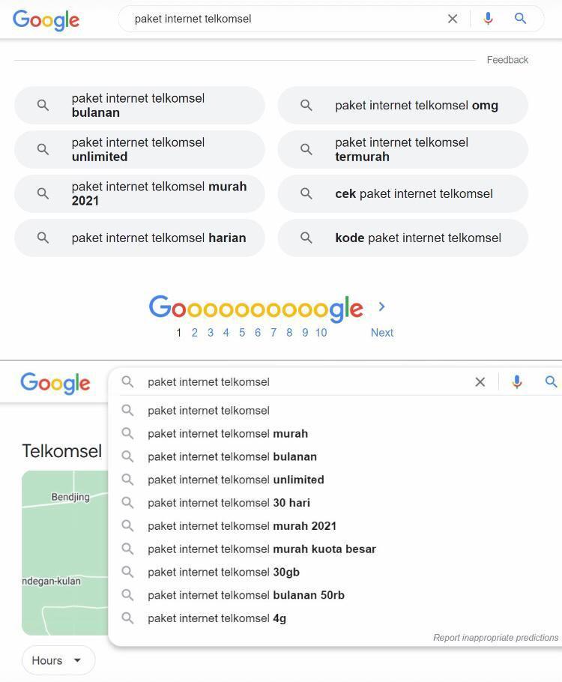This screenshot has width=562, height=682.
Task: Go to results page 2
Action: pyautogui.click(x=194, y=333)
